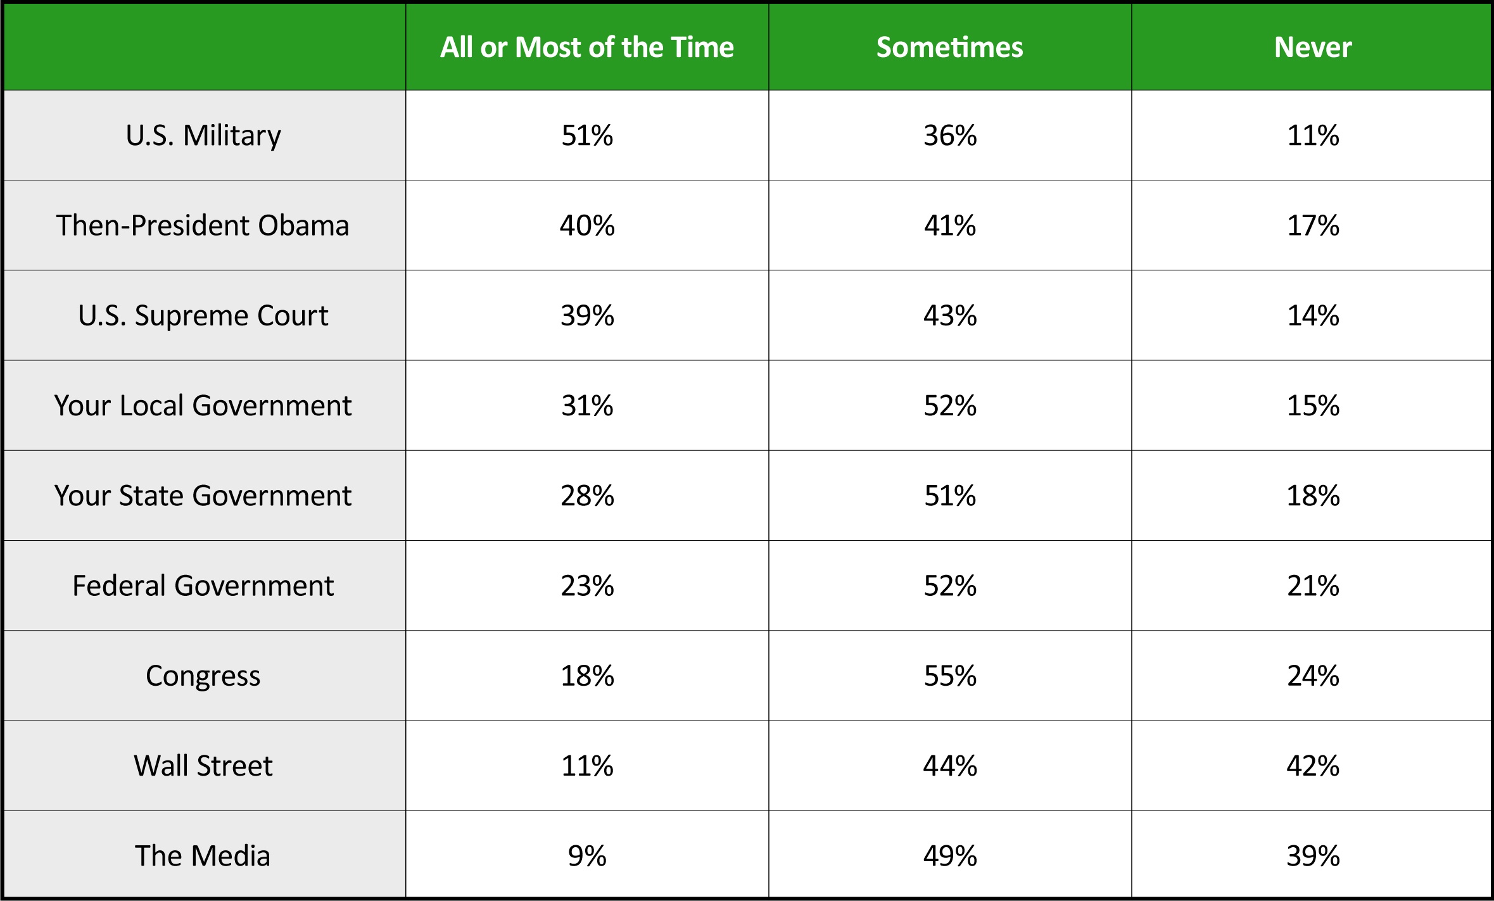Select the 'U.S. Military' row label
1494x901 pixels.
tap(203, 135)
